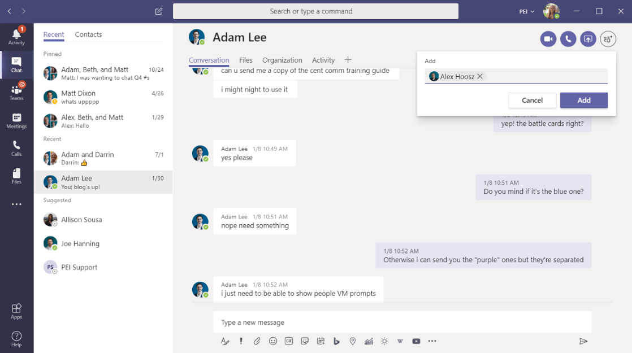Screen dimensions: 632x353
Task: Remove Alex Hoosz from the Add field
Action: point(480,76)
